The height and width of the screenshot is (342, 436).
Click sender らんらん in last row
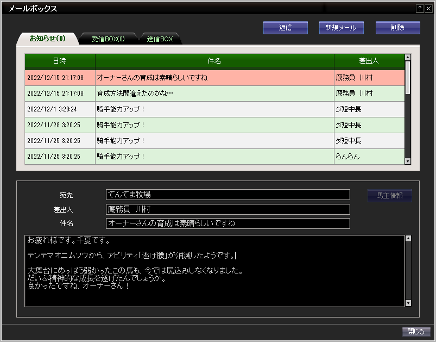pyautogui.click(x=347, y=157)
